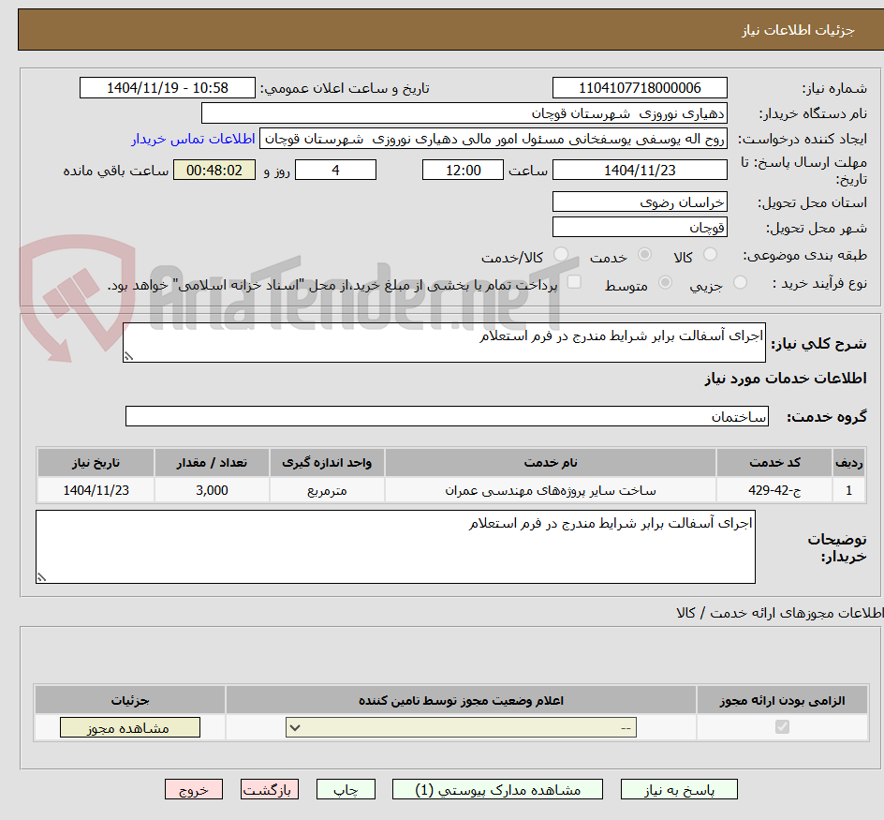Click the ردیف column header
The image size is (884, 820).
point(848,463)
